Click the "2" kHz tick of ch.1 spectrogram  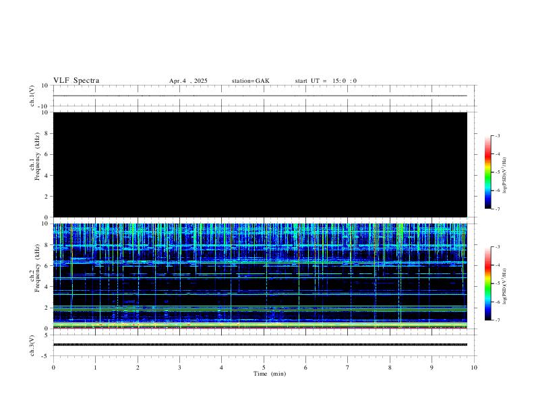47,197
